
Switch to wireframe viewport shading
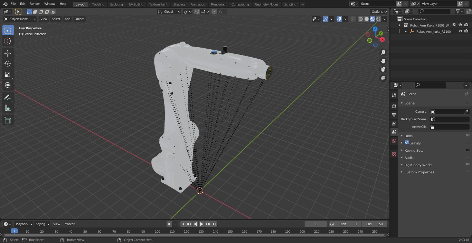tap(361, 19)
